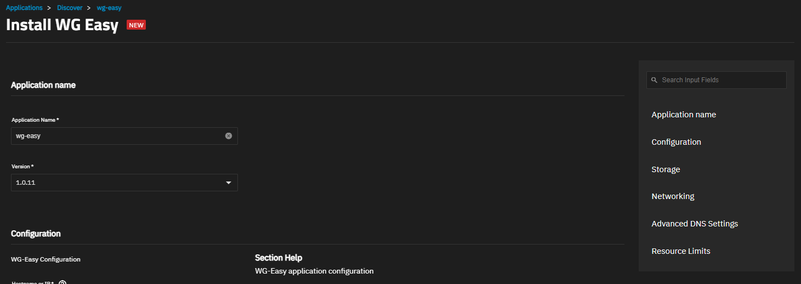The width and height of the screenshot is (801, 284).
Task: Click the WG-Easy Configuration label
Action: [x=46, y=259]
